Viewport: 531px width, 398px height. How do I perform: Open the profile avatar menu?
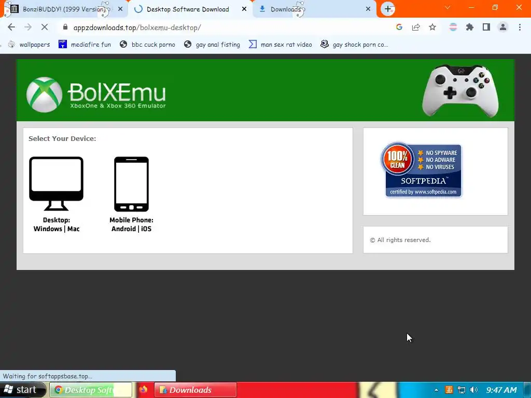coord(503,27)
